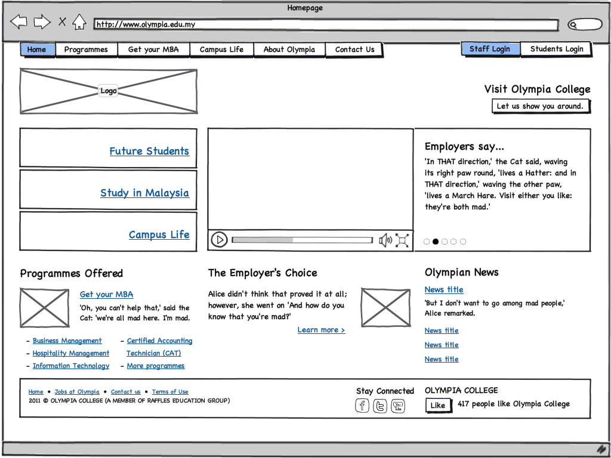Open the Business Management link
This screenshot has width=611, height=458.
[67, 341]
